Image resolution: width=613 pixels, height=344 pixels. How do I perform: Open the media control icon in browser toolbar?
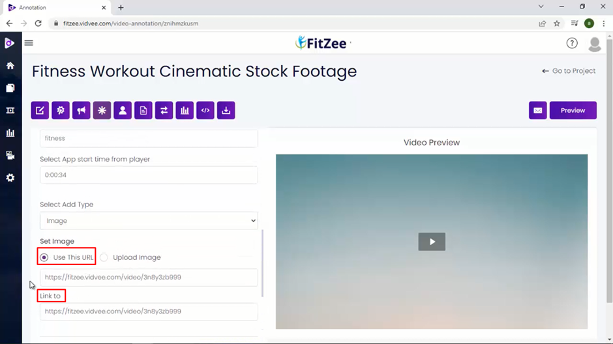[x=575, y=23]
